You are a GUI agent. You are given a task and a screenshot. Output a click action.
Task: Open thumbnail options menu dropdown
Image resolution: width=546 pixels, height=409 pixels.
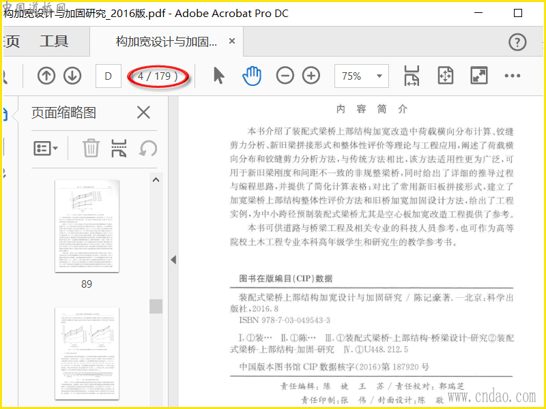(46, 149)
